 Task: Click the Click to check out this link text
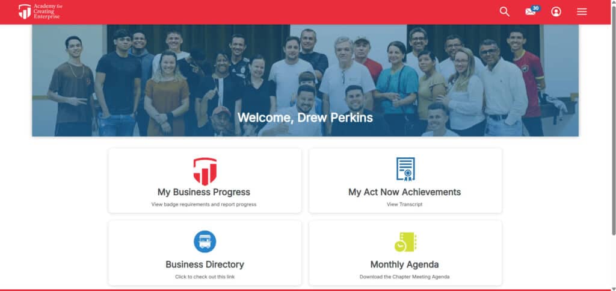coord(205,277)
